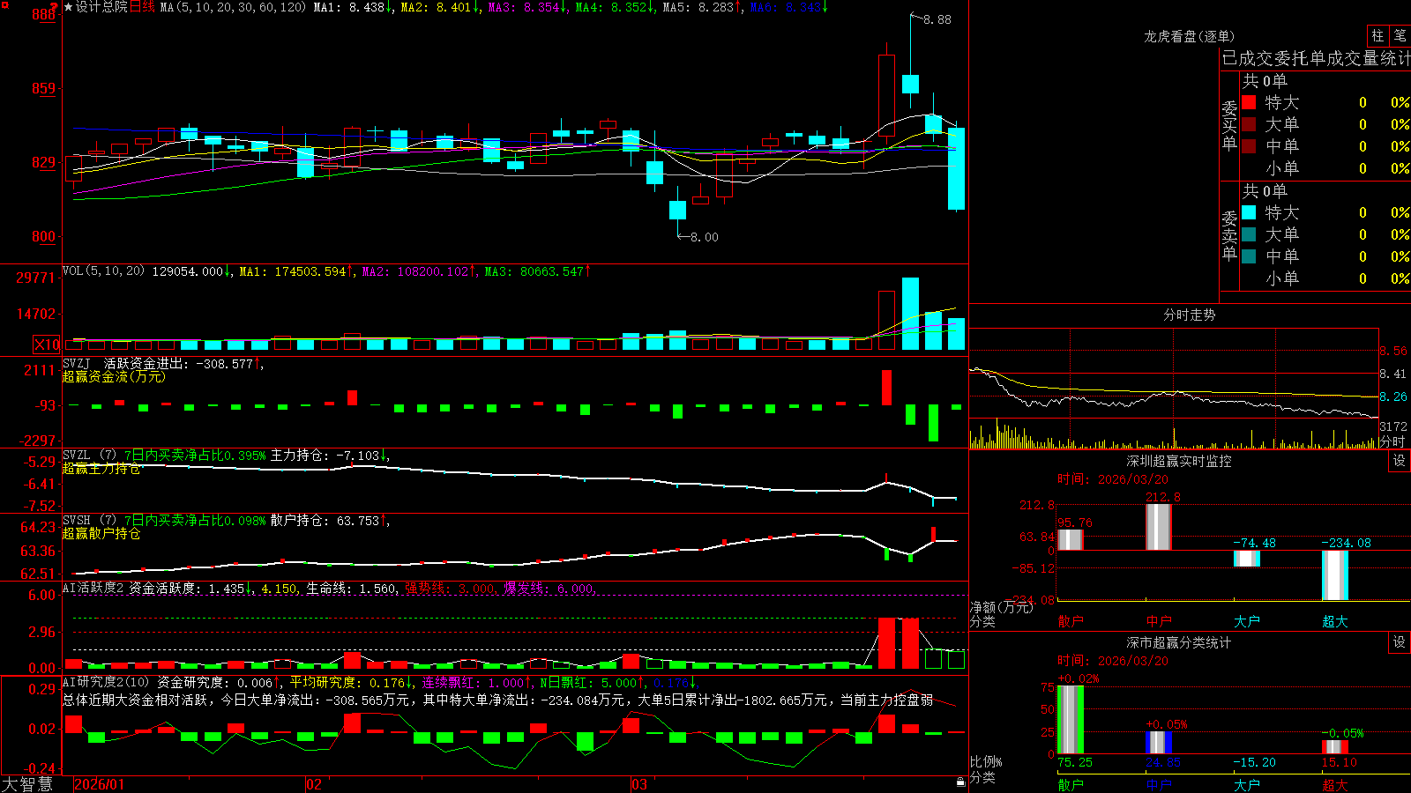Click the 02 month marker on the time axis
Image resolution: width=1411 pixels, height=793 pixels.
[x=314, y=784]
